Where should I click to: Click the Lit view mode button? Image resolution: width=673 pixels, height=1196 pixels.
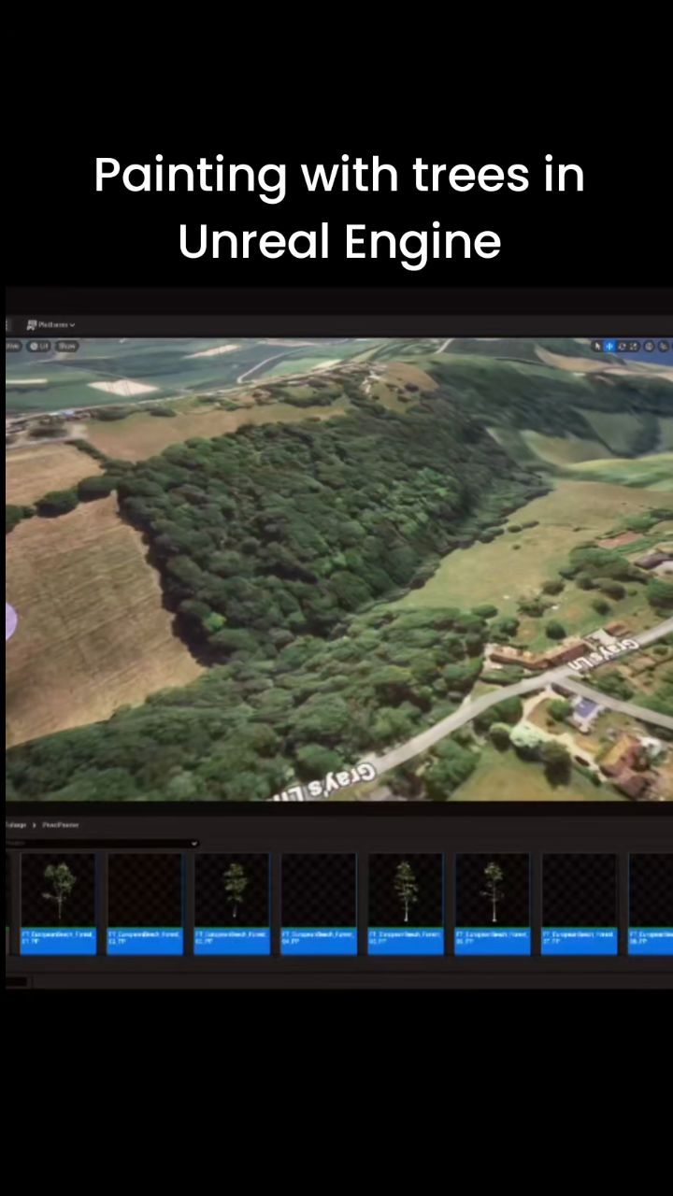pyautogui.click(x=38, y=346)
